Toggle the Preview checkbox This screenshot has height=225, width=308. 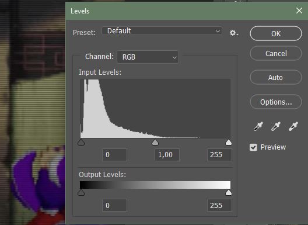(x=253, y=147)
